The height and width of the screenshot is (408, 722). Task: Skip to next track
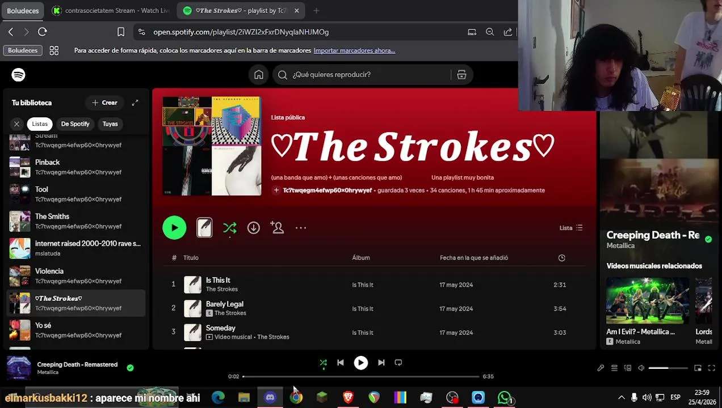coord(381,363)
